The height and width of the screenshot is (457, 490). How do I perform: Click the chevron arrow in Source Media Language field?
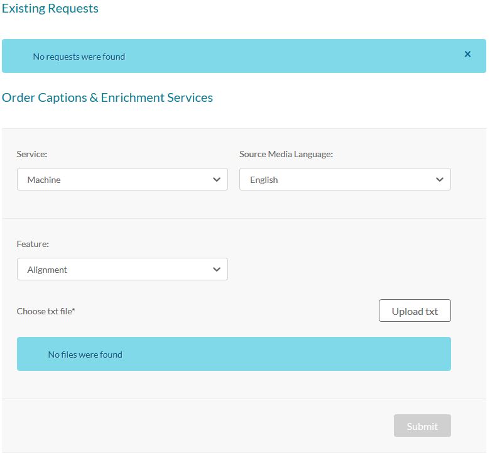click(x=440, y=180)
